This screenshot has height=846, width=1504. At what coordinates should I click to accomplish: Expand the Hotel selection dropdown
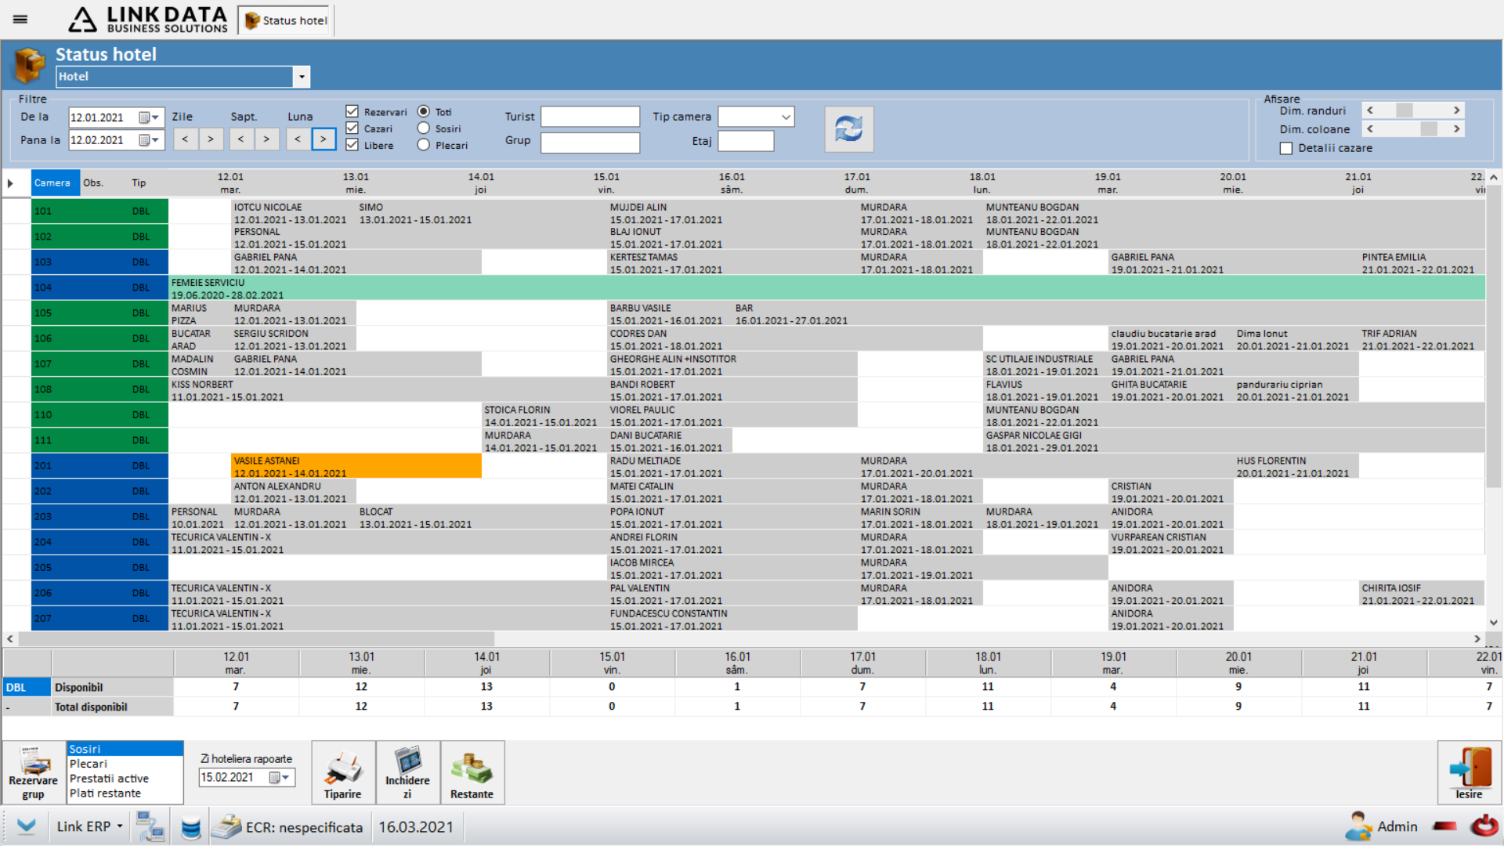302,77
